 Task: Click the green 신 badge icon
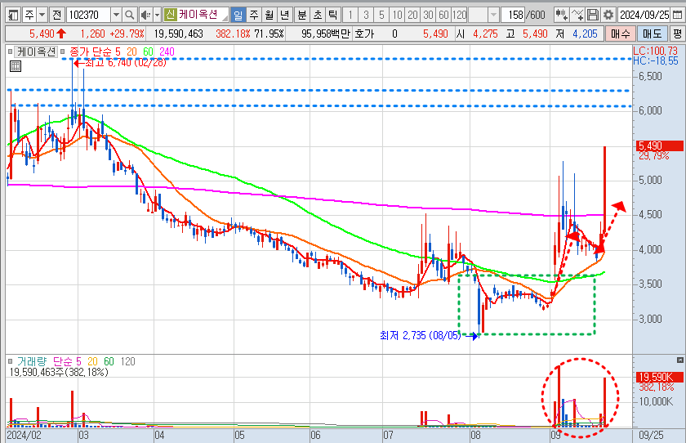[170, 15]
